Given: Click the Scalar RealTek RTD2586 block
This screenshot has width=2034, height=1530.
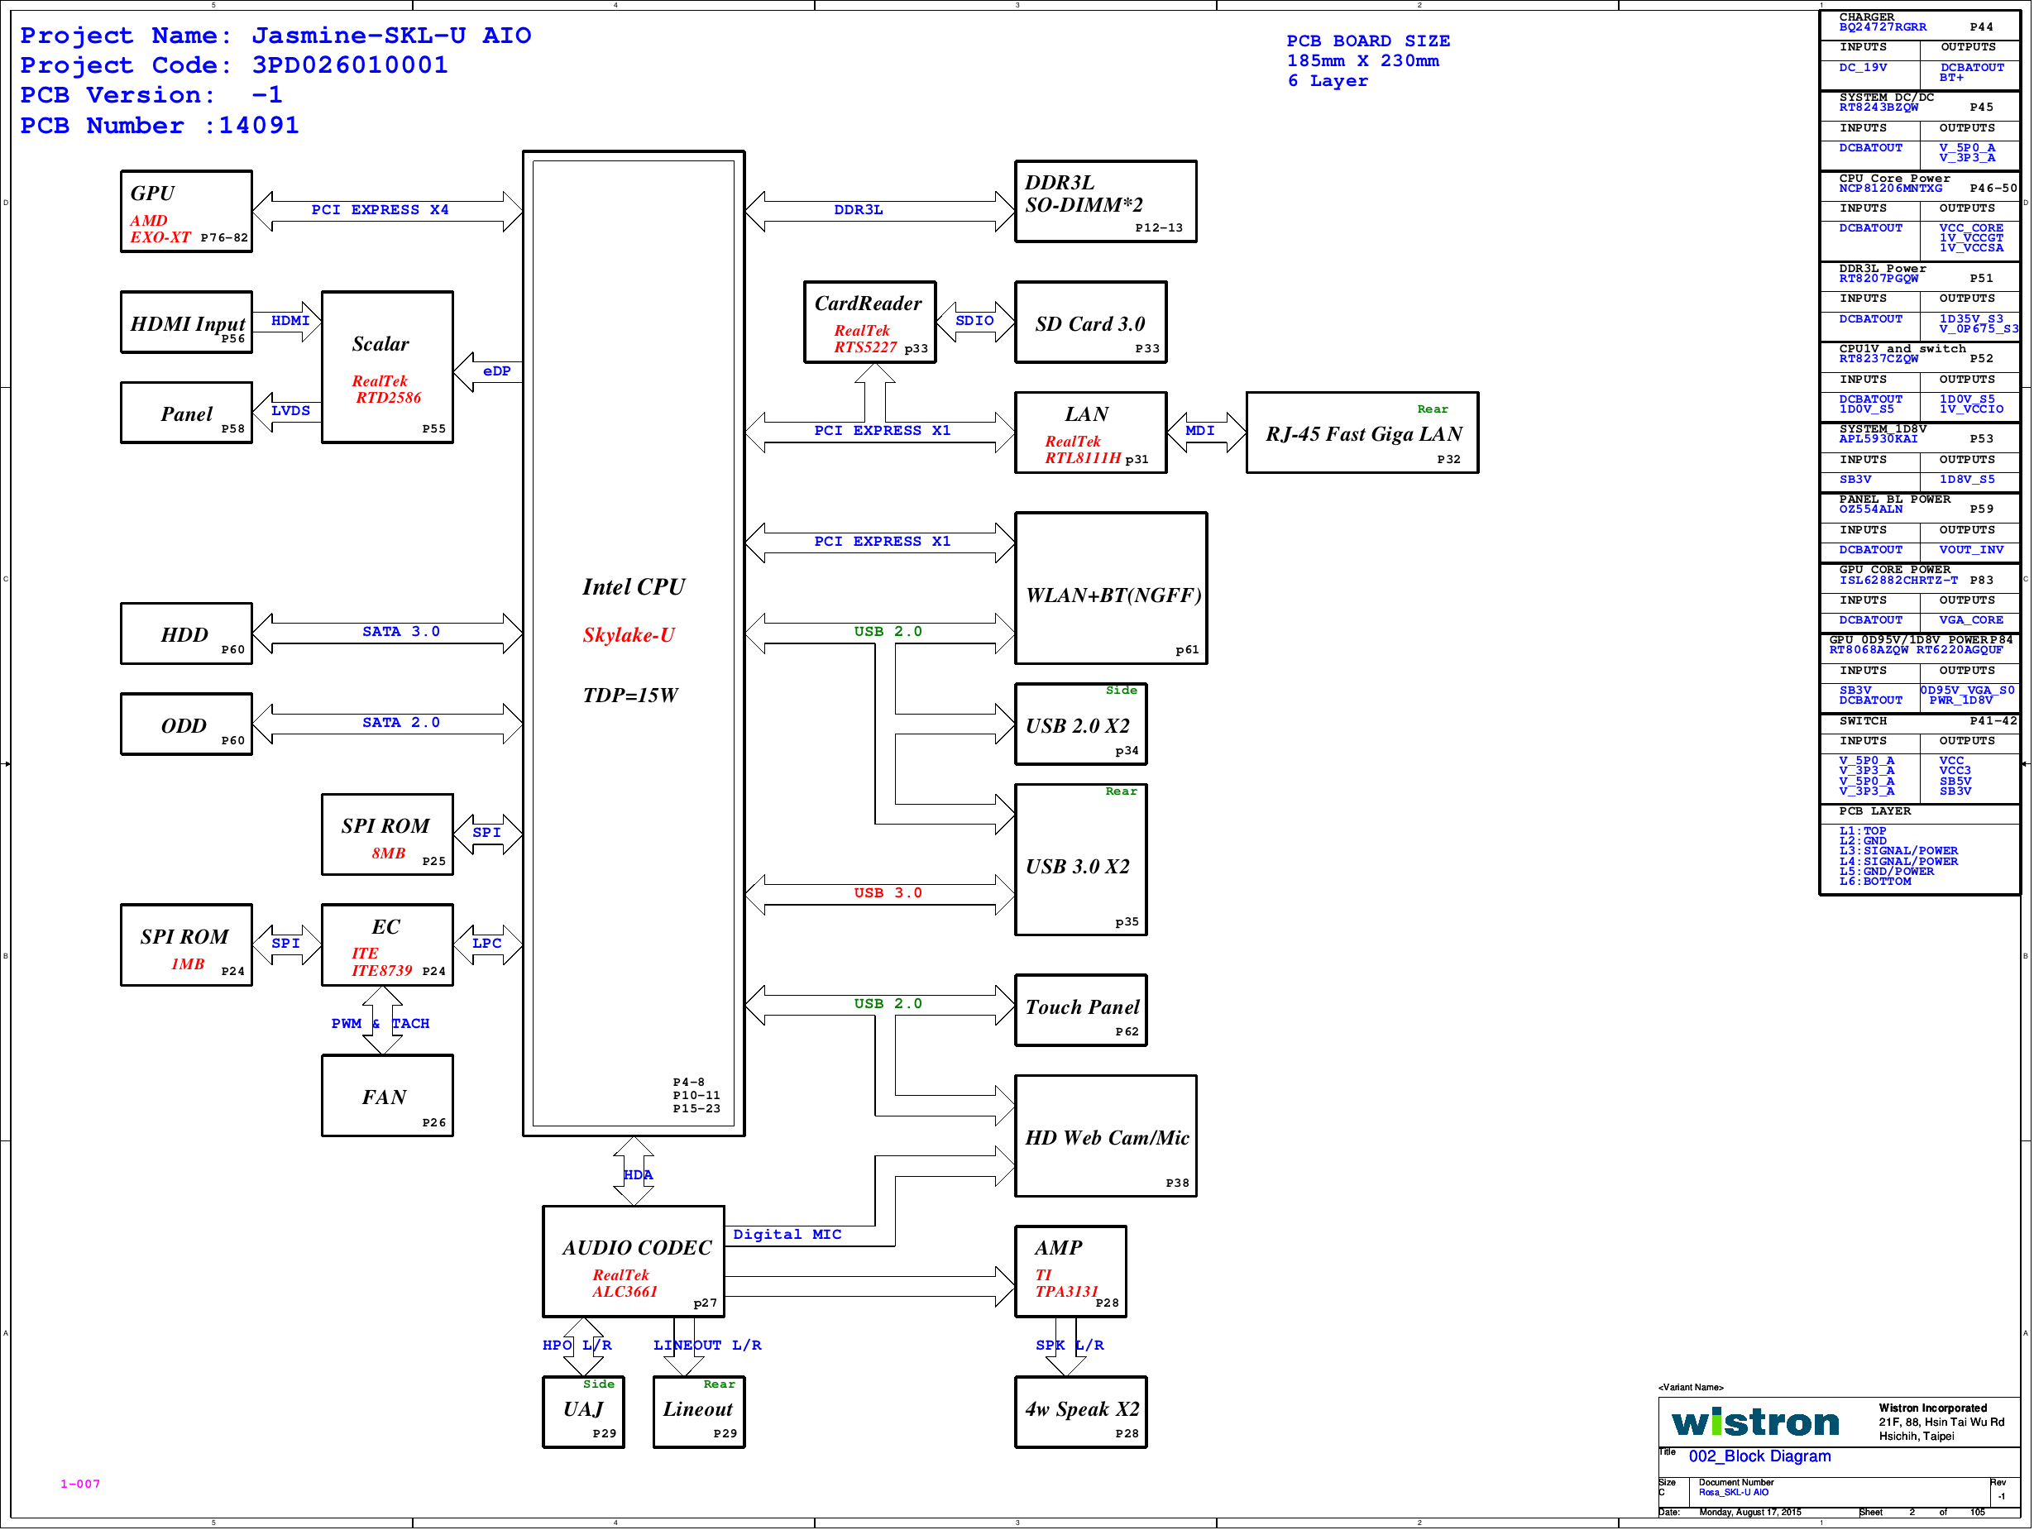Looking at the screenshot, I should (387, 367).
